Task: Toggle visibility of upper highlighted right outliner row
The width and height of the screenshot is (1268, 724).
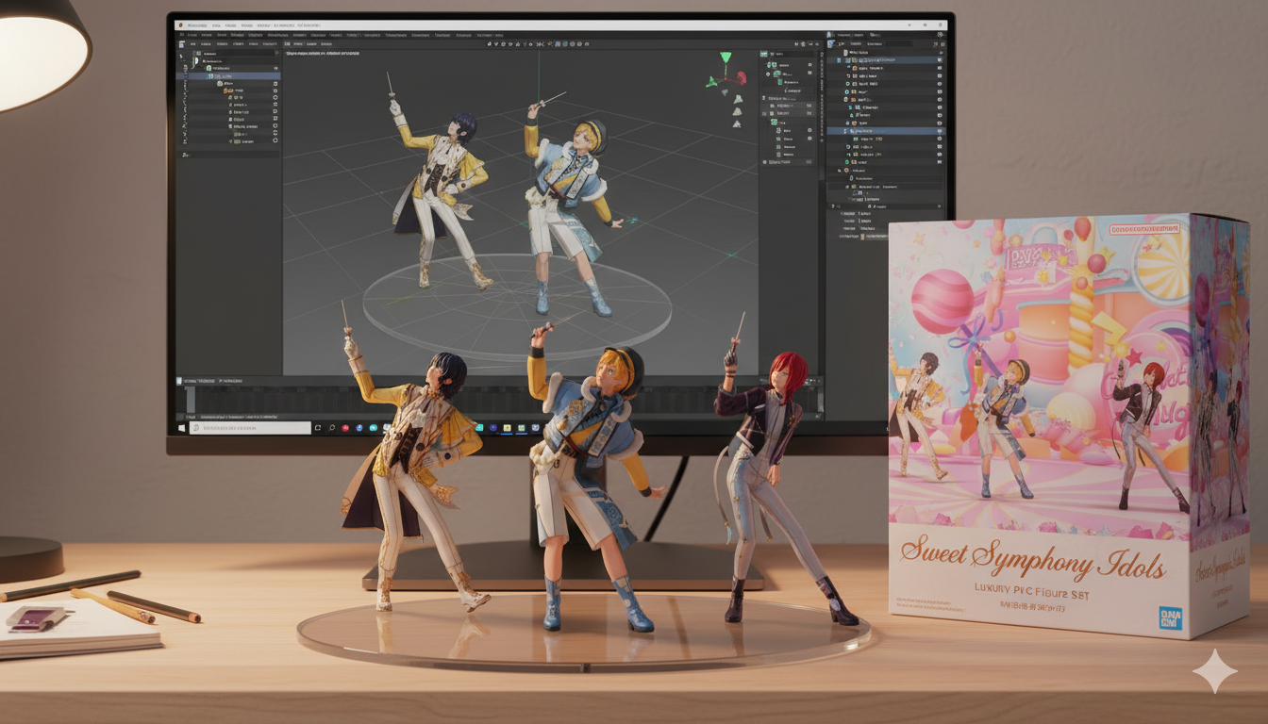Action: pyautogui.click(x=939, y=59)
